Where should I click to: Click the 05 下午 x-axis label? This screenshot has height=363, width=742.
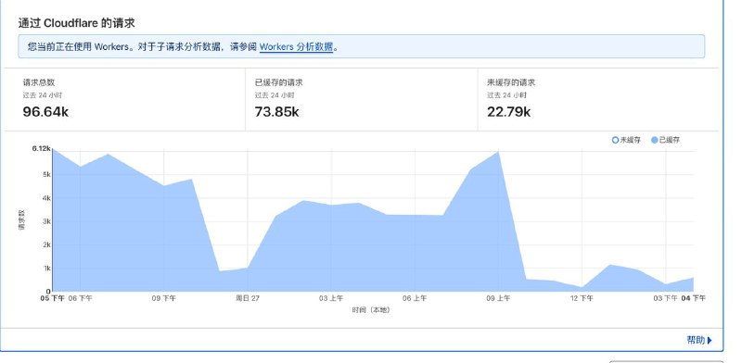[x=53, y=298]
